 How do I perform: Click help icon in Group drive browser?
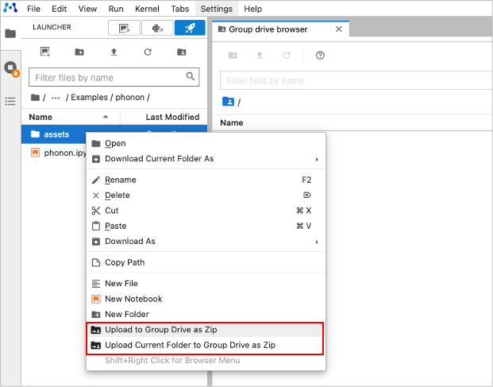click(x=320, y=56)
